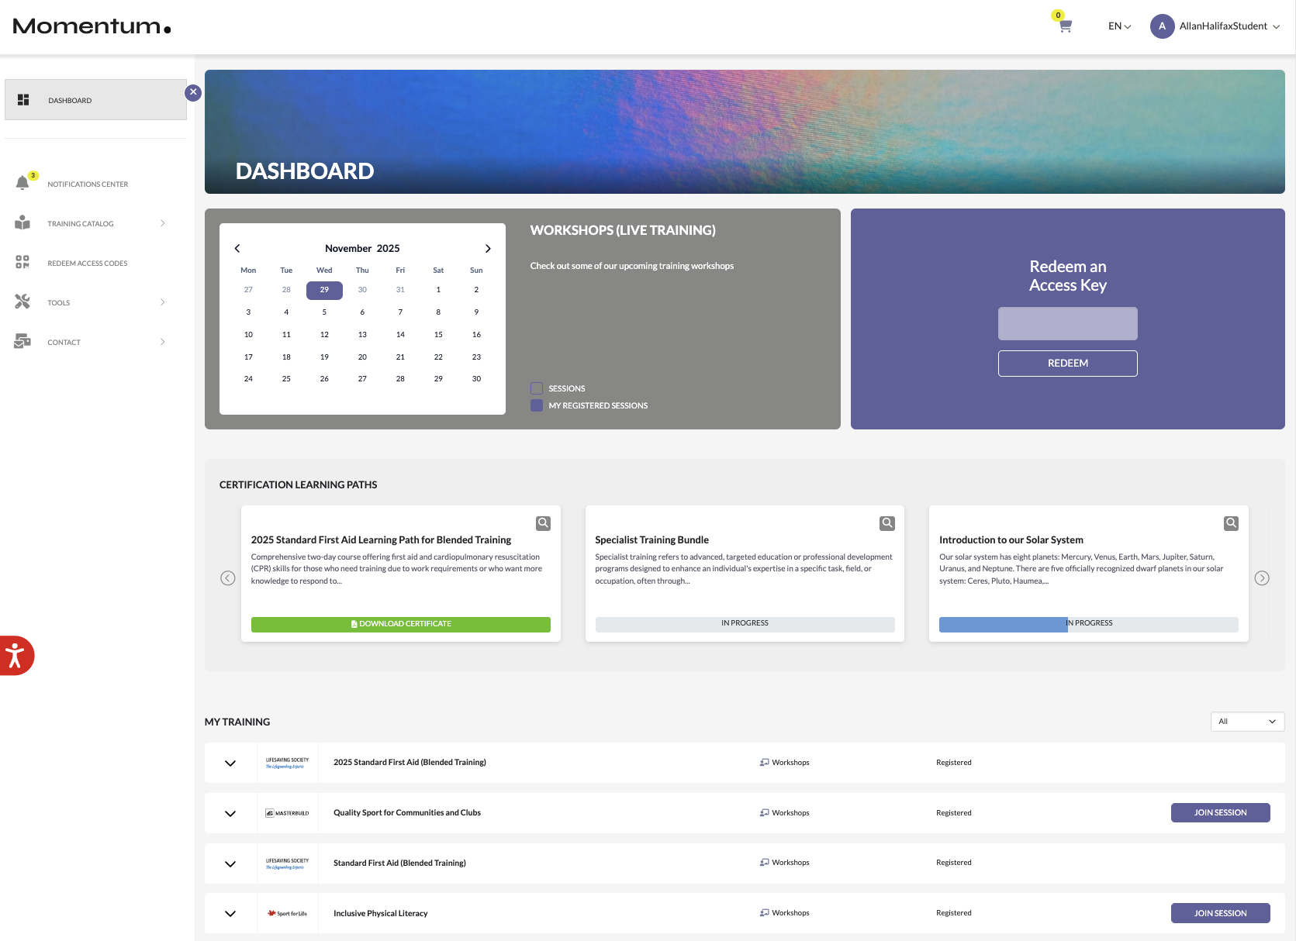Click the Redeem Access Codes sidebar icon
This screenshot has width=1296, height=941.
coord(22,262)
